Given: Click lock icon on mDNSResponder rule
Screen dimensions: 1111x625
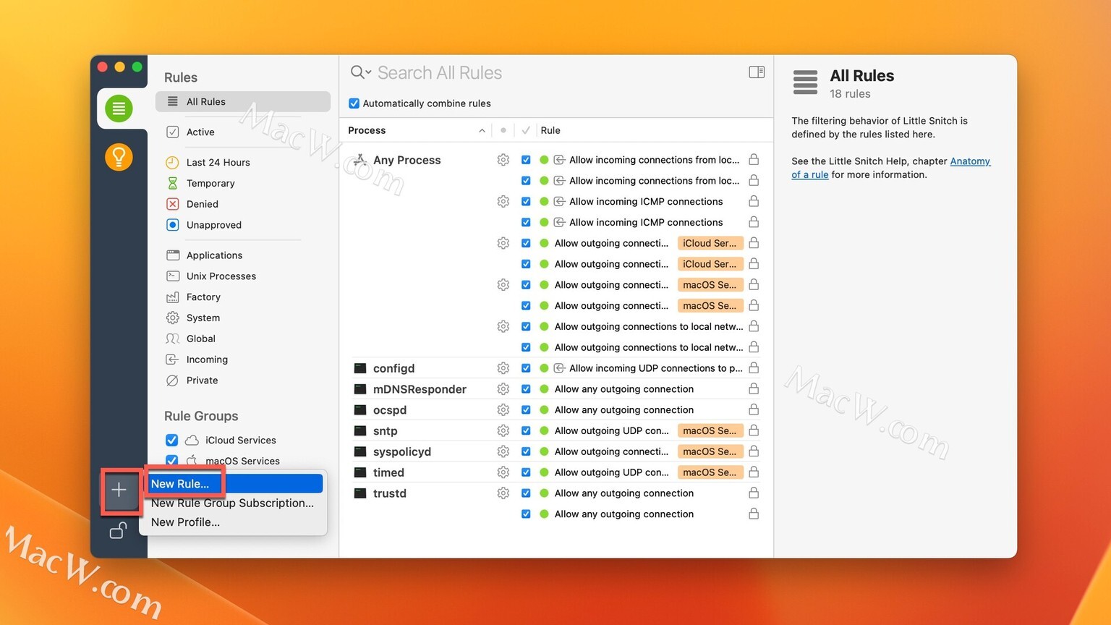Looking at the screenshot, I should pos(754,388).
